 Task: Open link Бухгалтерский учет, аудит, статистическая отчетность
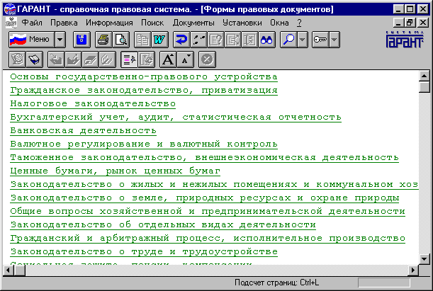176,118
